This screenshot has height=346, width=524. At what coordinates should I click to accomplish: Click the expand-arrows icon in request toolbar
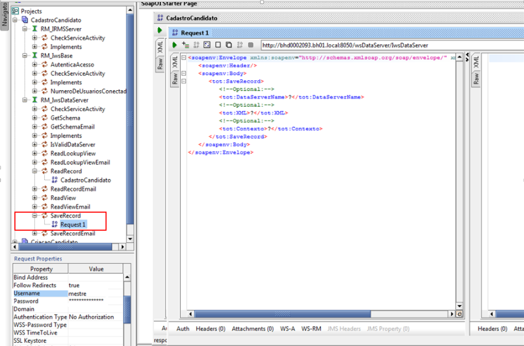(x=207, y=45)
